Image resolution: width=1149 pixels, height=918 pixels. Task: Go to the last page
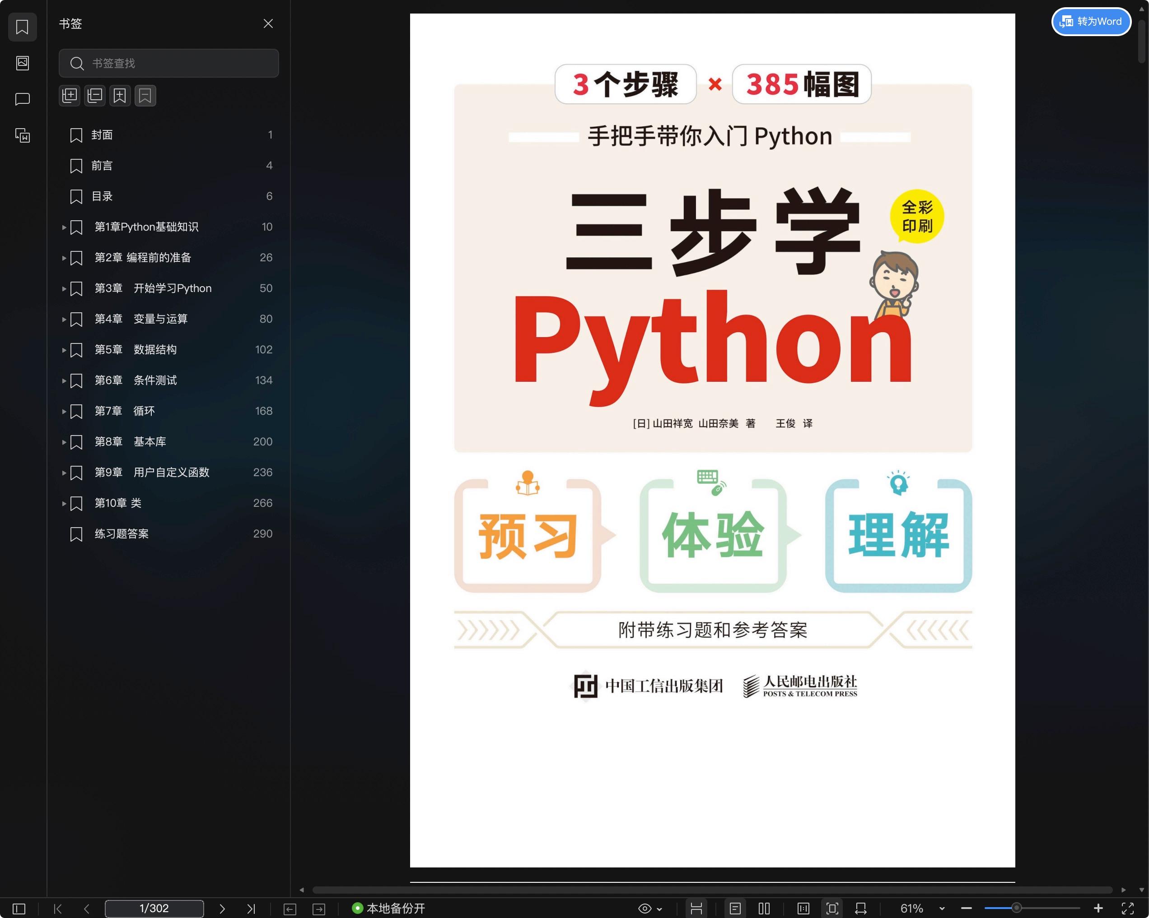point(251,909)
